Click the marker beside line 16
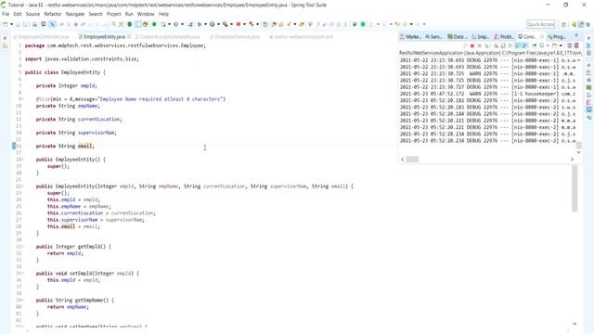The image size is (594, 334). click(14, 147)
